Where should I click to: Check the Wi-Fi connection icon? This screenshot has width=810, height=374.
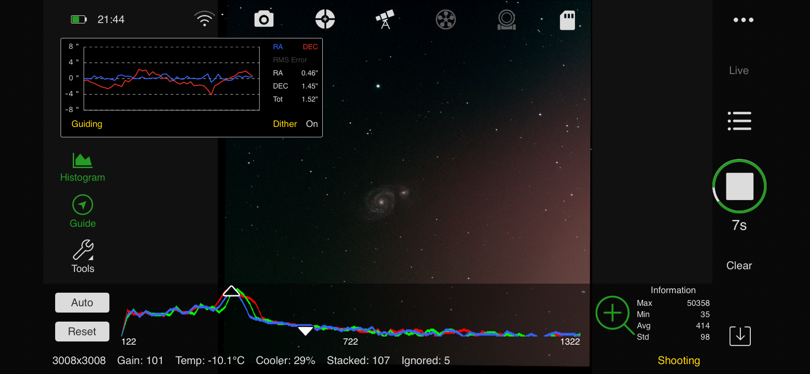pyautogui.click(x=204, y=19)
